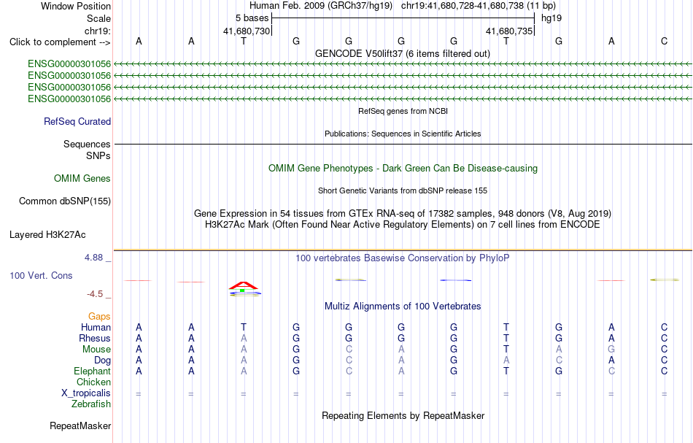Open the Common dbSNP(155) label
The image size is (693, 443).
click(x=64, y=201)
